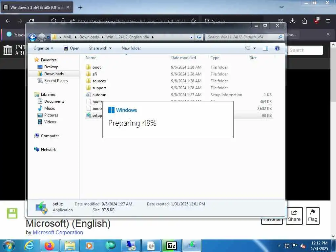The height and width of the screenshot is (252, 336).
Task: Open Windows Media Player from taskbar
Action: coord(90,245)
